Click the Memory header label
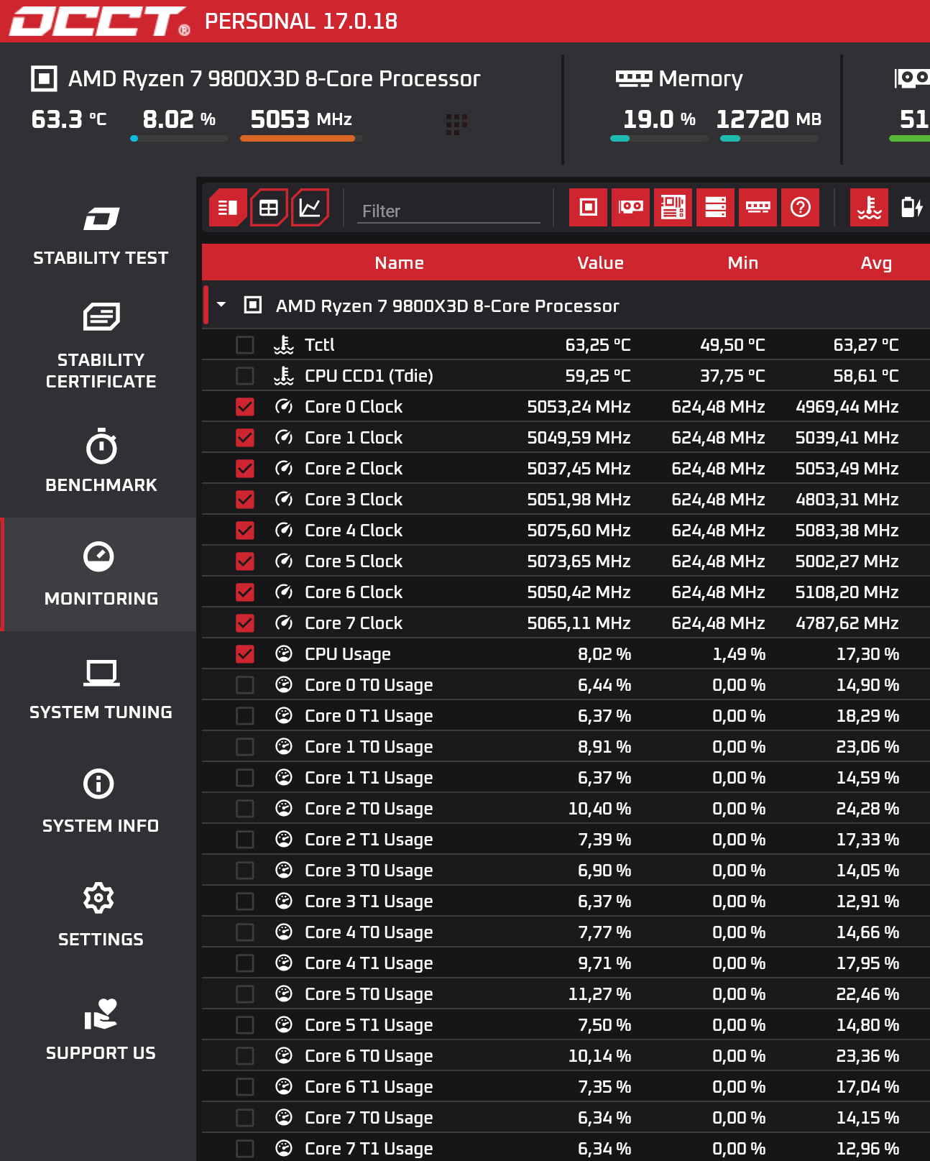The height and width of the screenshot is (1161, 930). coord(700,78)
